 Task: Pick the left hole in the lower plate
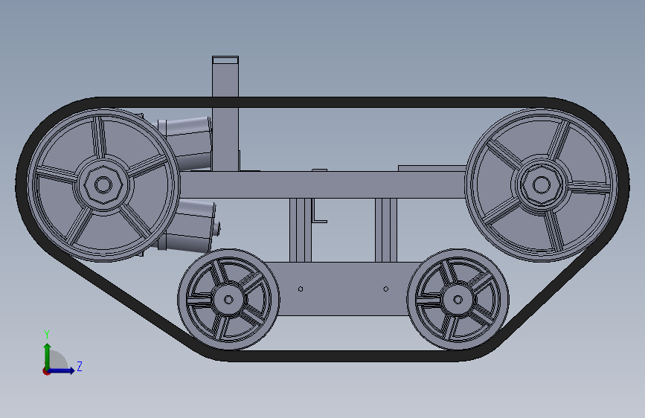point(301,289)
